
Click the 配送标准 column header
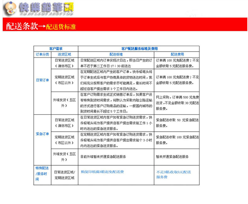point(116,54)
